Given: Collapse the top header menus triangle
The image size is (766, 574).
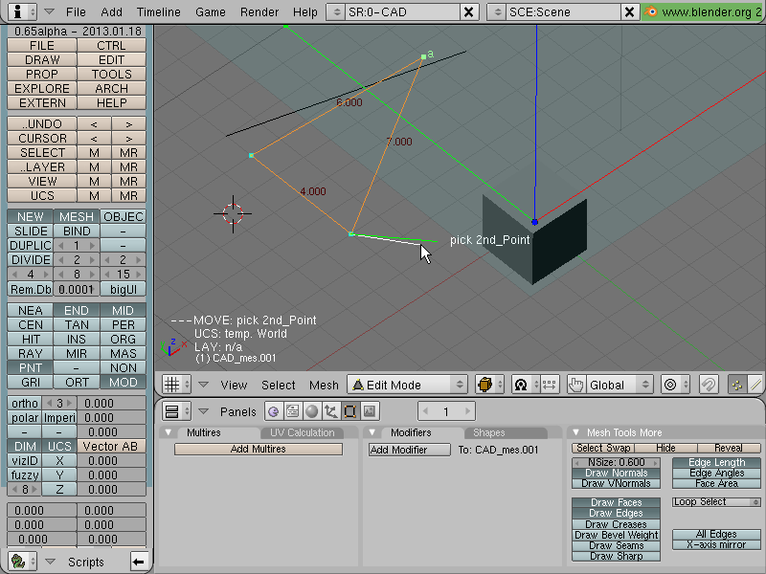Looking at the screenshot, I should click(50, 11).
